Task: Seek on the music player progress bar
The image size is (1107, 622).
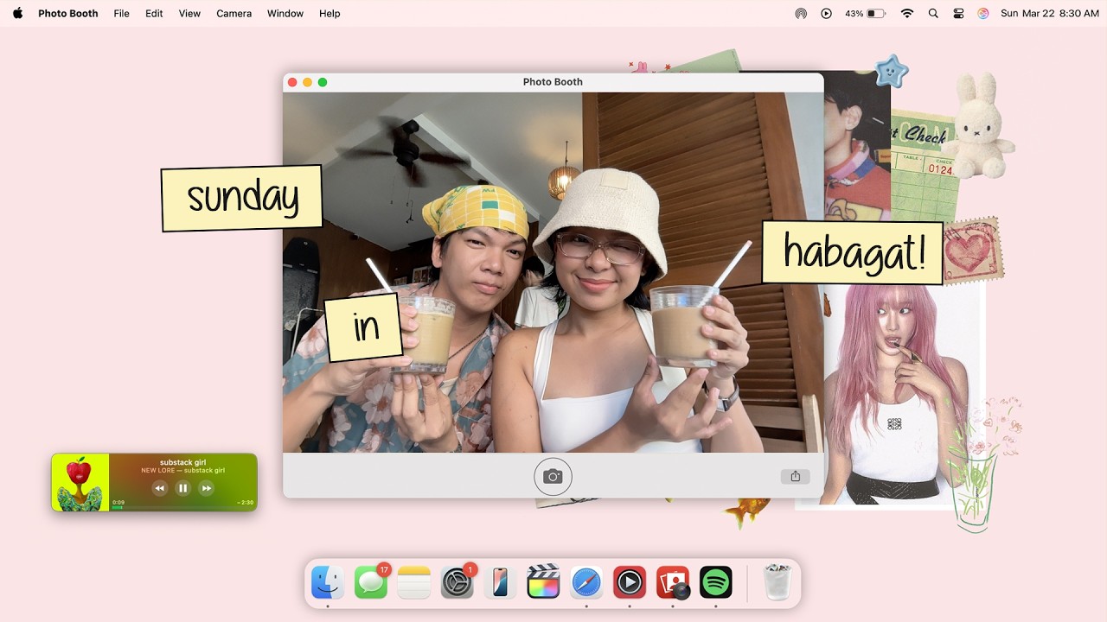Action: pos(182,507)
